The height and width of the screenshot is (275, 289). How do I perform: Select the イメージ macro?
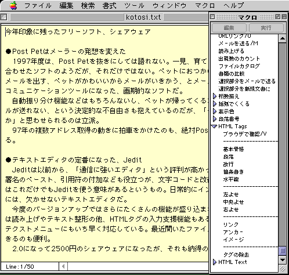[233, 240]
